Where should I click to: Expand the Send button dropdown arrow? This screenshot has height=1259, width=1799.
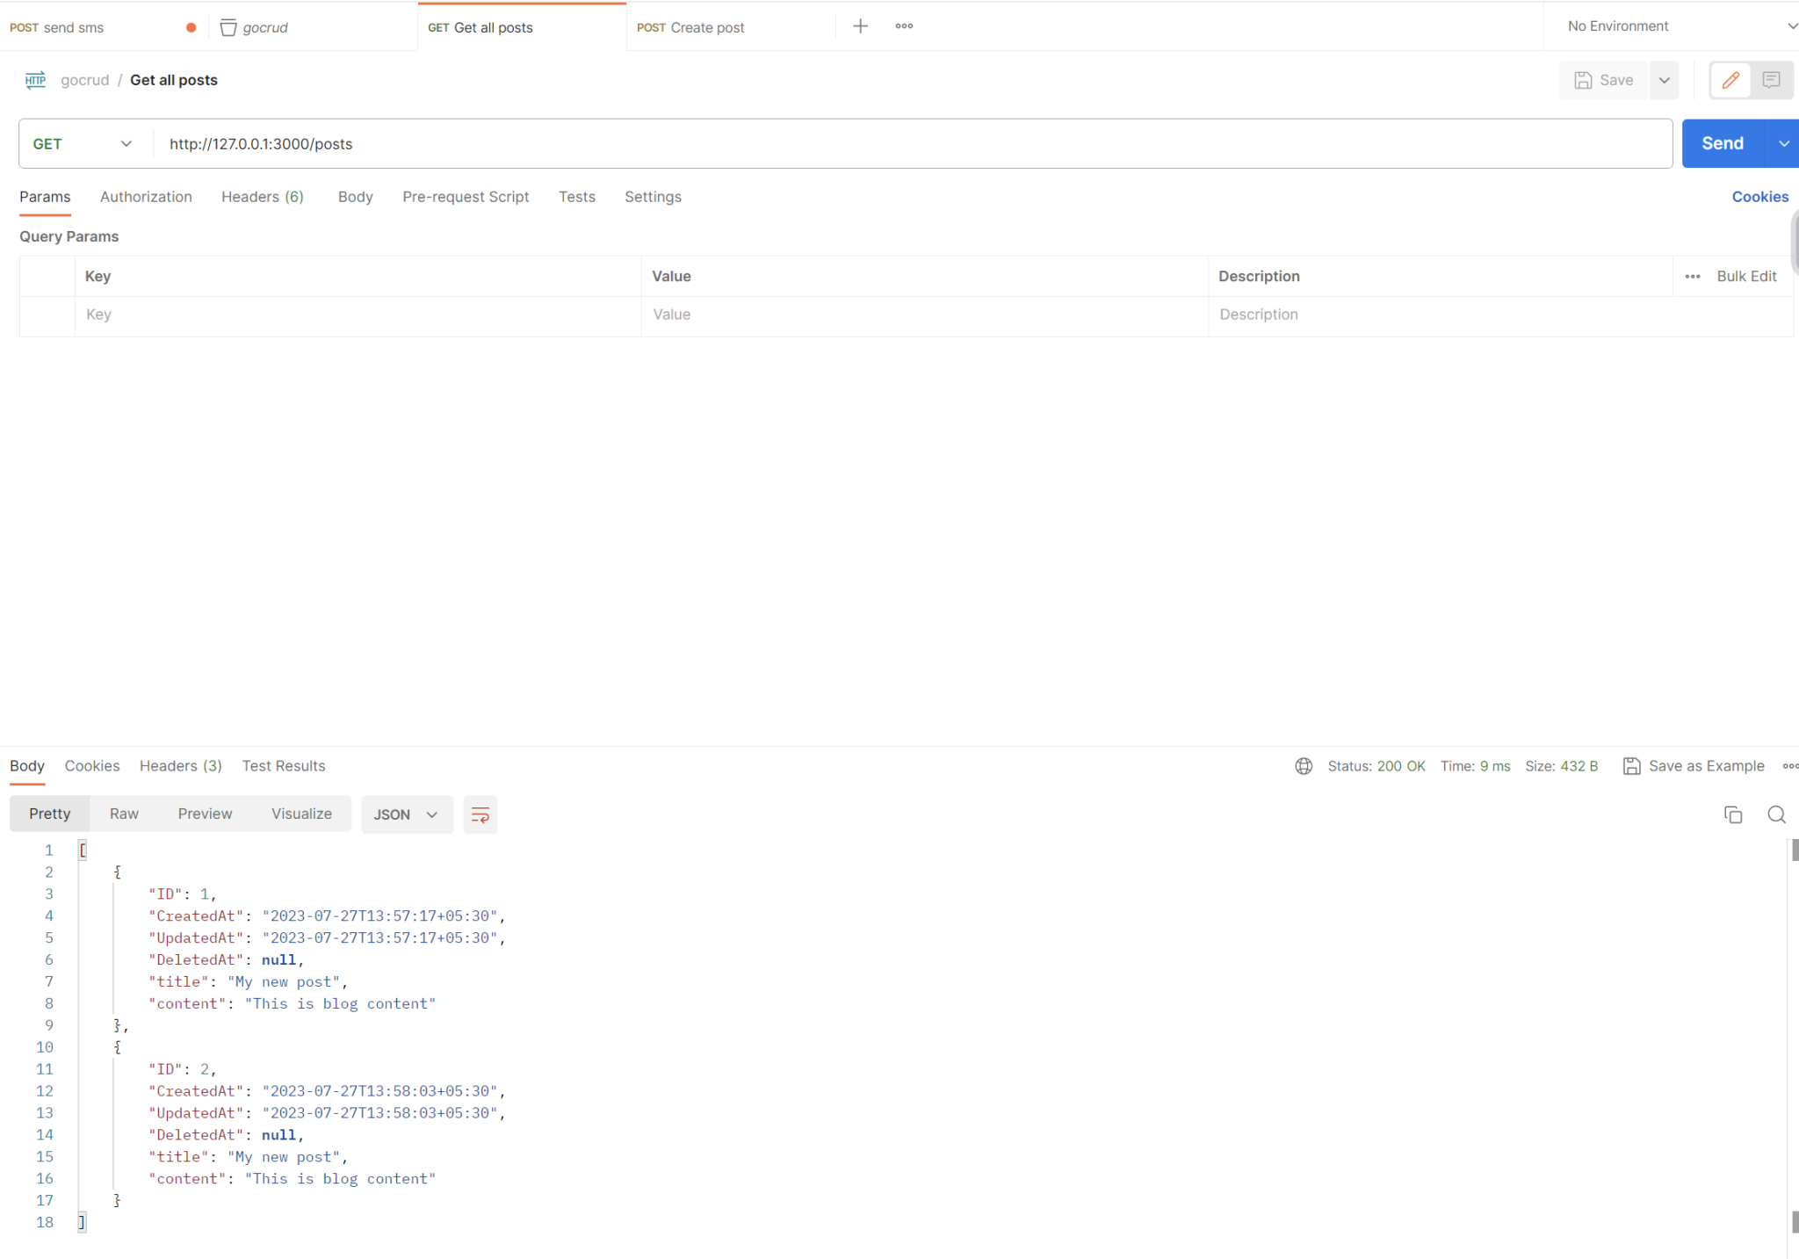[1784, 142]
